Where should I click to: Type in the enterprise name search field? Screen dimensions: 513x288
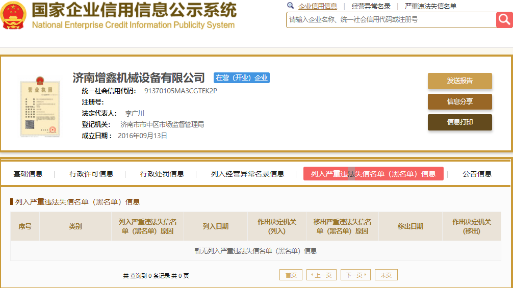click(x=390, y=20)
